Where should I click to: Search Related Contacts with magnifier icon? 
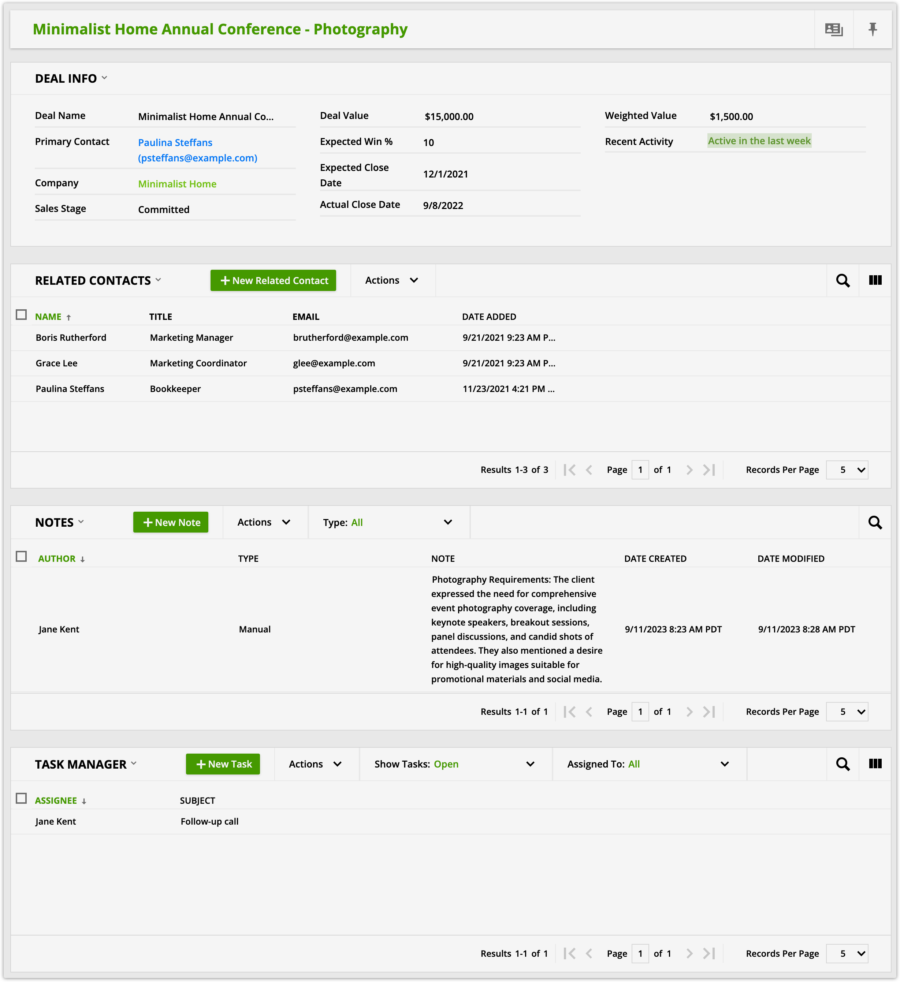pyautogui.click(x=843, y=281)
